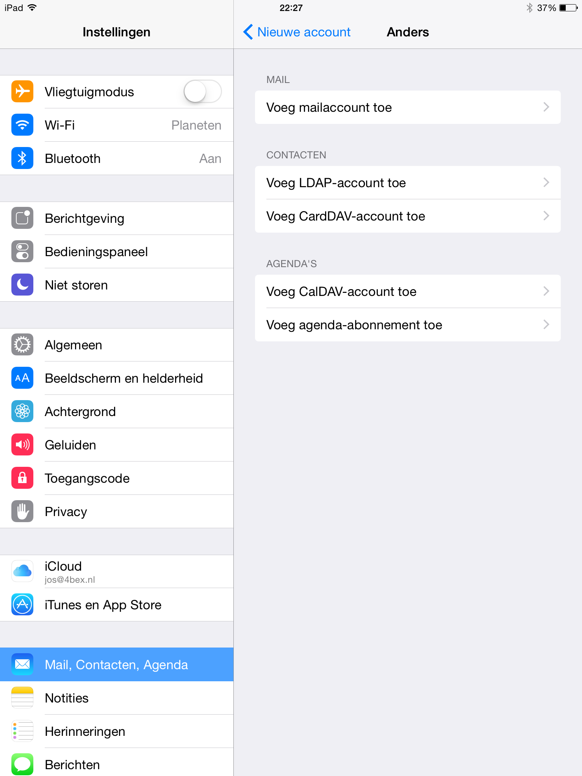Open the Geluiden speaker icon
582x776 pixels.
click(x=22, y=445)
